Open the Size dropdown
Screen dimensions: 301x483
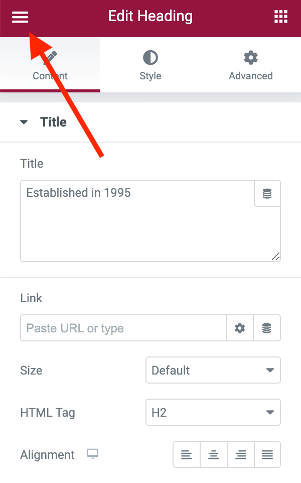coord(213,370)
